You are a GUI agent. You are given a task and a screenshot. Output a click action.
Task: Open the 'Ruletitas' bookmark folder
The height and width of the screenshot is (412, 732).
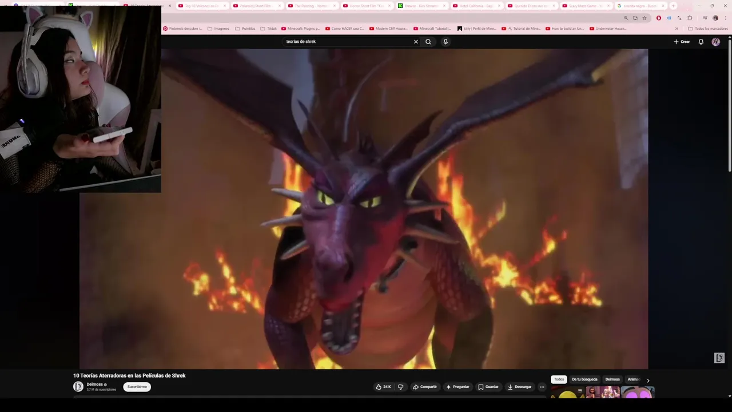[245, 29]
